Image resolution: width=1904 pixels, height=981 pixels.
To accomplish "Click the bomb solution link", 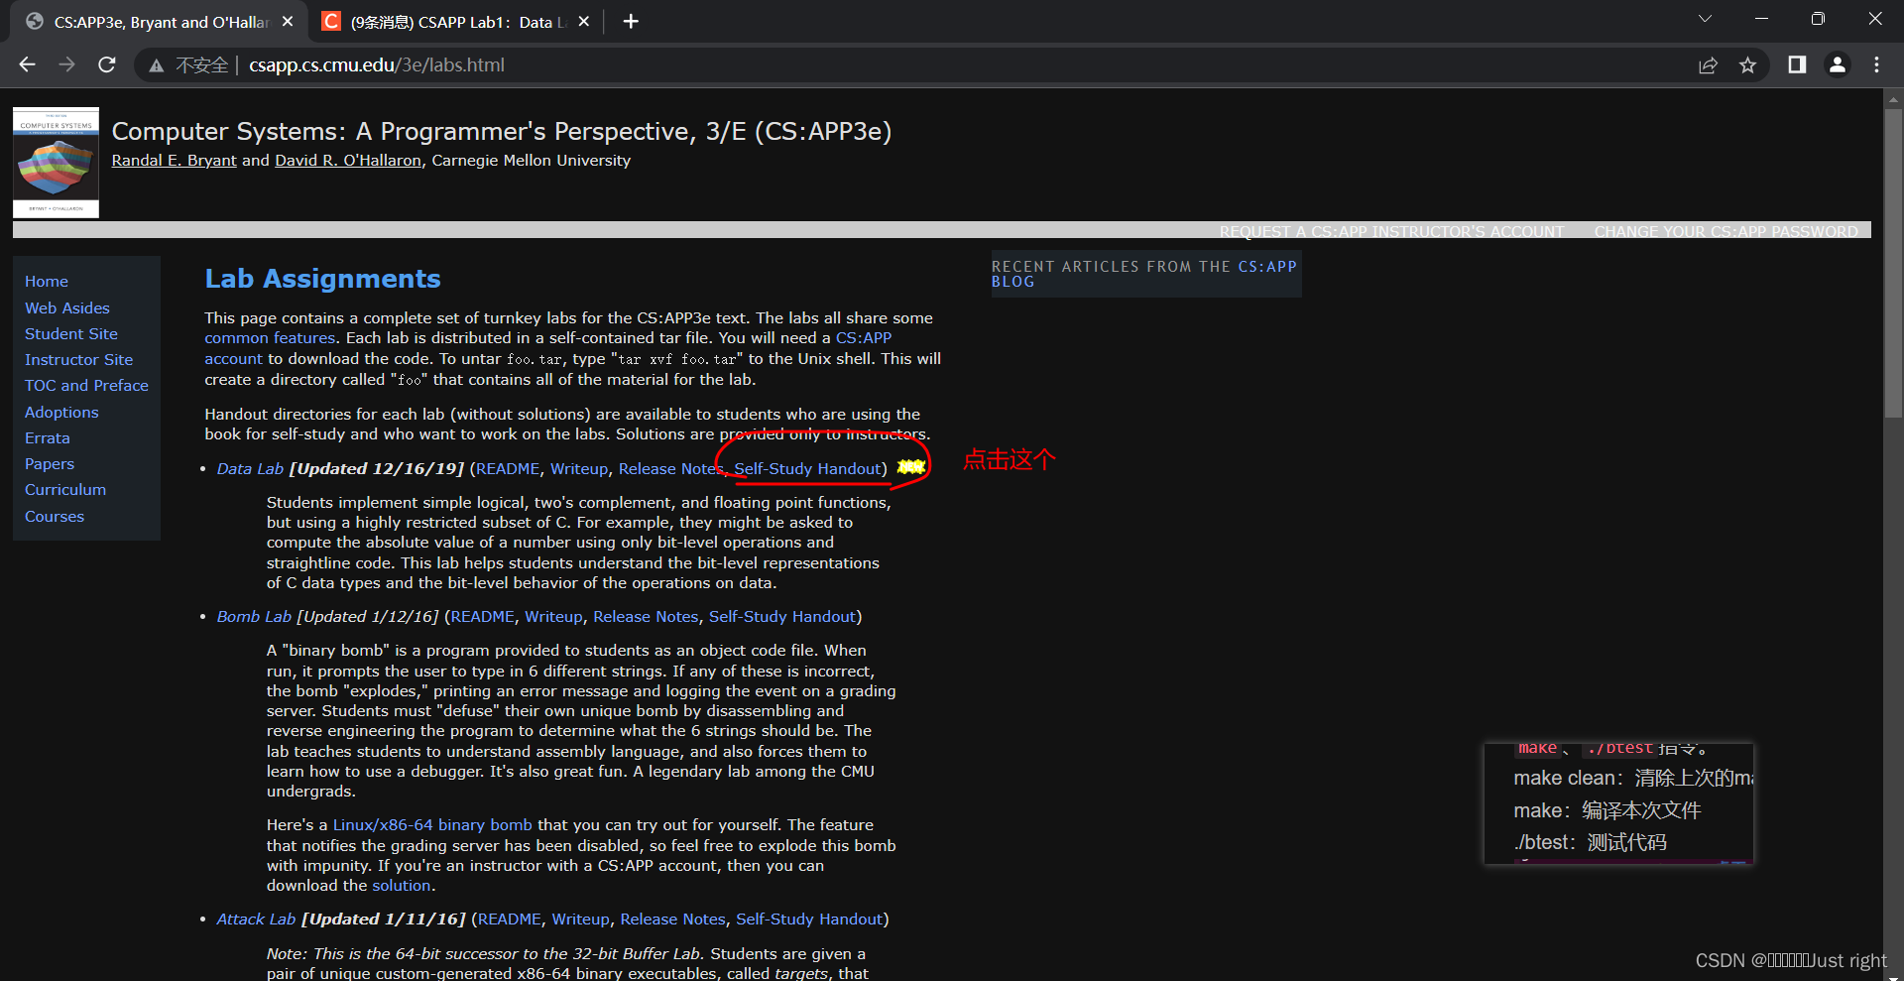I will (401, 886).
